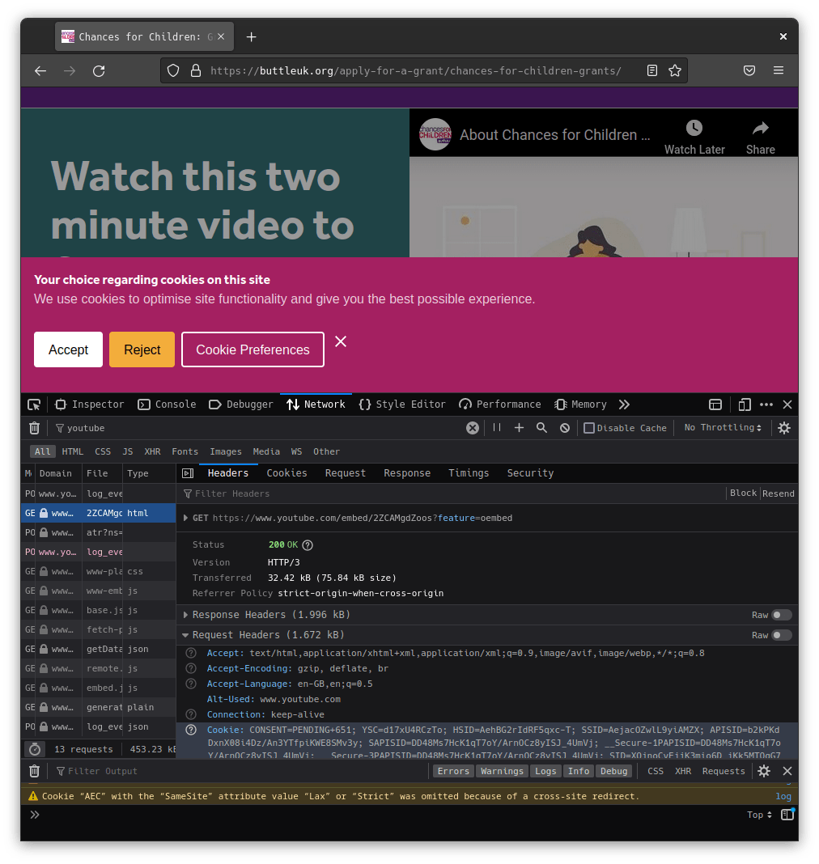Toggle Errors filter in console
819x864 pixels.
click(453, 772)
